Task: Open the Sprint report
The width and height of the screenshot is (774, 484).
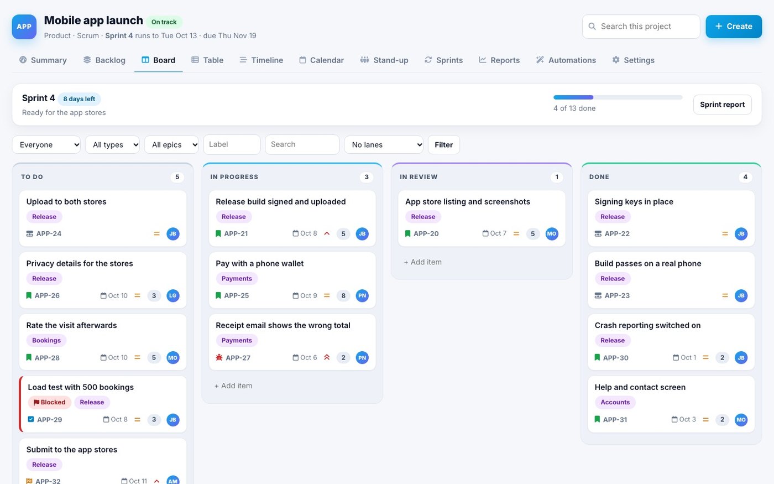Action: pos(722,105)
